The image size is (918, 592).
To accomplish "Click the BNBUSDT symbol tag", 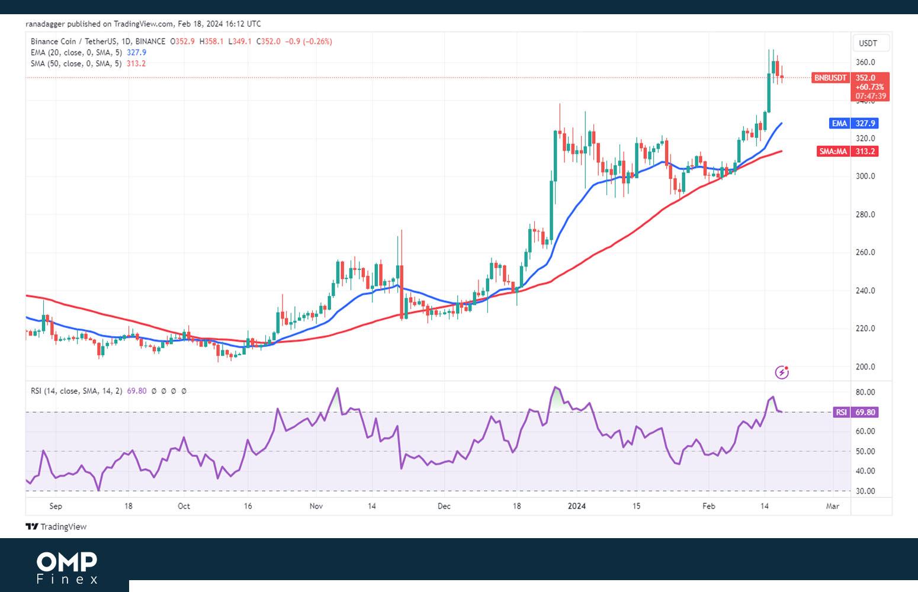I will (x=830, y=78).
